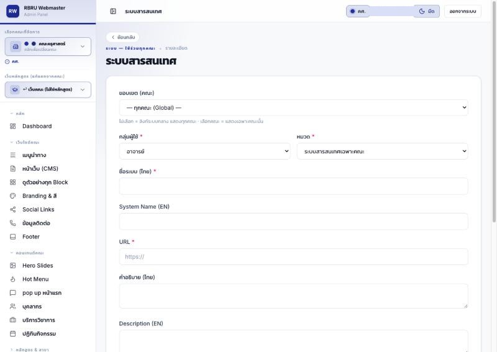Viewport: 497px width, 352px height.
Task: Click the RW avatar badge
Action: 12,11
